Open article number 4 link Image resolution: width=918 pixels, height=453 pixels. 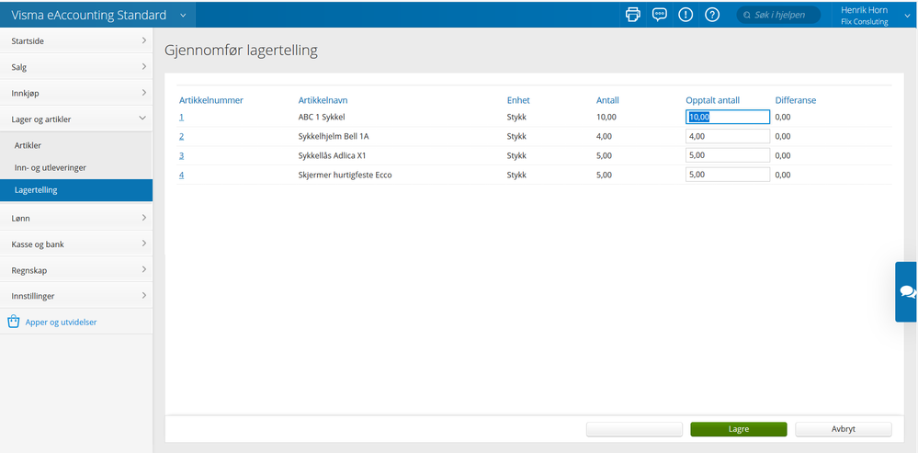(x=182, y=175)
